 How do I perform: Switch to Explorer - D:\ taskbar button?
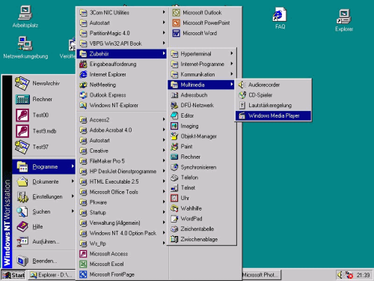coord(52,275)
